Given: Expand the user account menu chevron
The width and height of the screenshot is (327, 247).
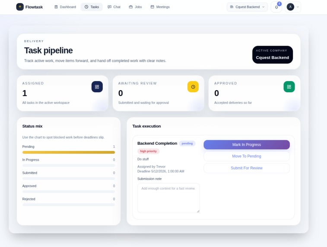Looking at the screenshot, I should click(x=298, y=7).
